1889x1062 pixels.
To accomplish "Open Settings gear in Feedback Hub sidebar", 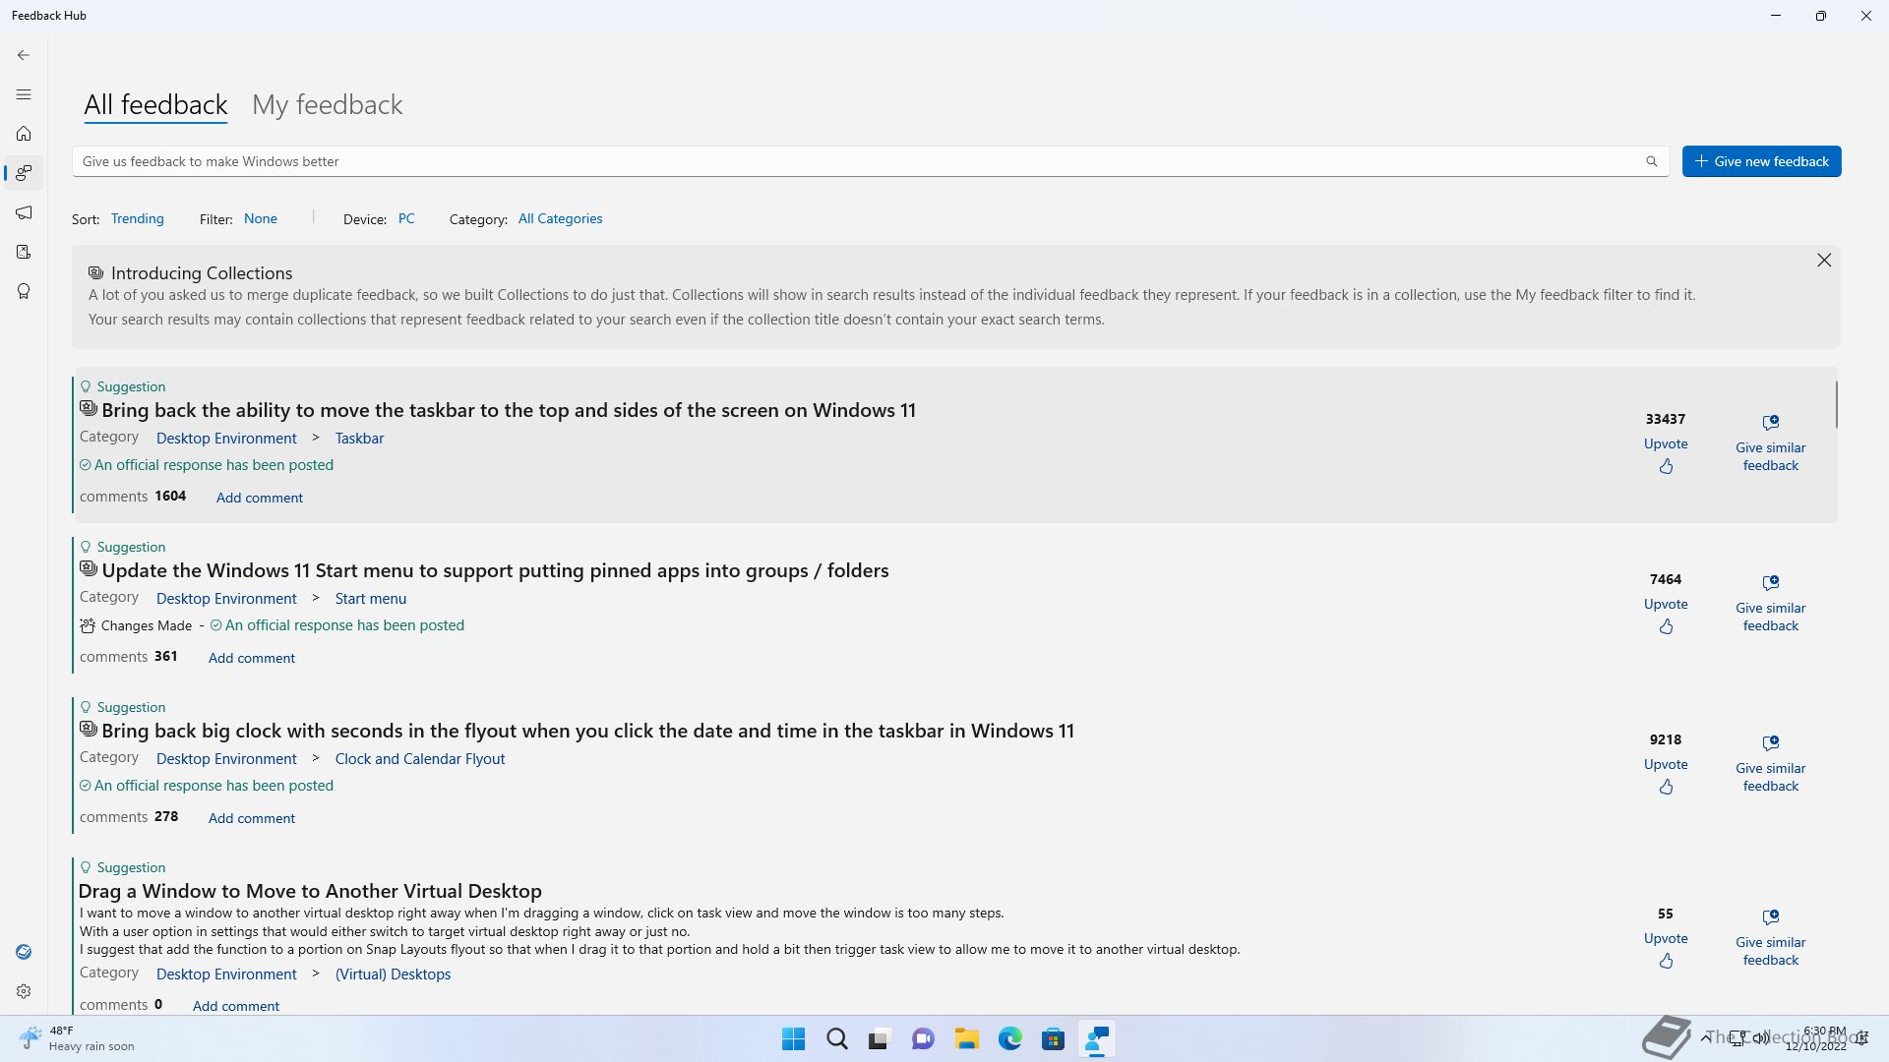I will point(24,991).
